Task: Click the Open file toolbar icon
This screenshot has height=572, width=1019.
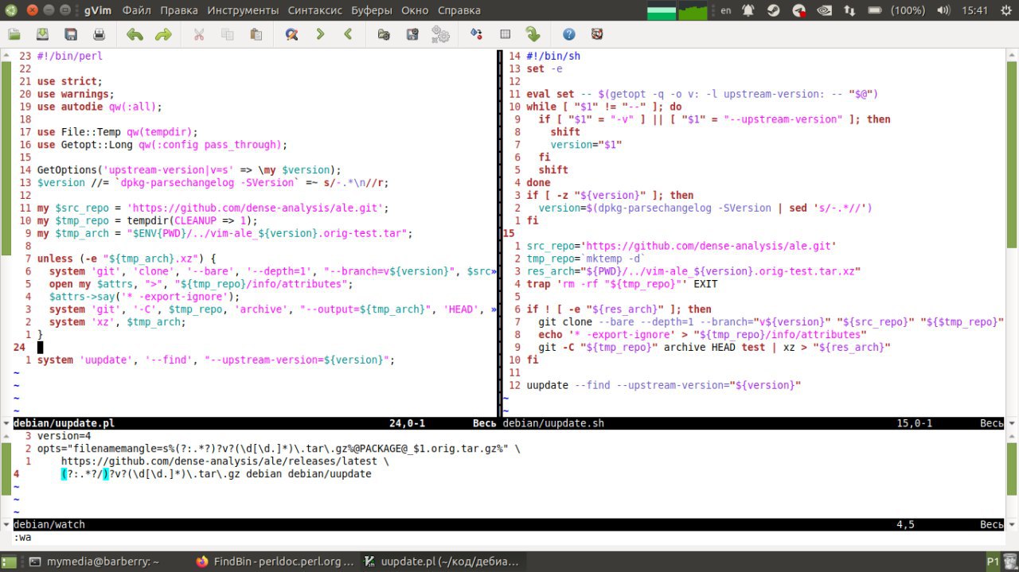Action: (x=14, y=34)
